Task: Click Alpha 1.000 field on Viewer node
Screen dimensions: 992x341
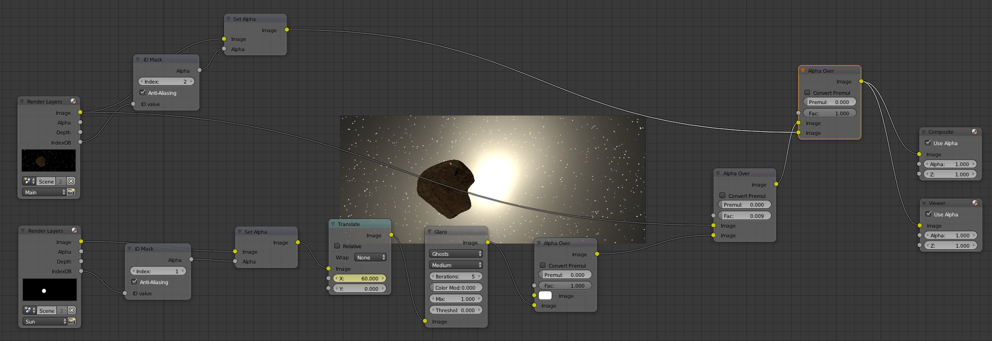Action: [950, 235]
